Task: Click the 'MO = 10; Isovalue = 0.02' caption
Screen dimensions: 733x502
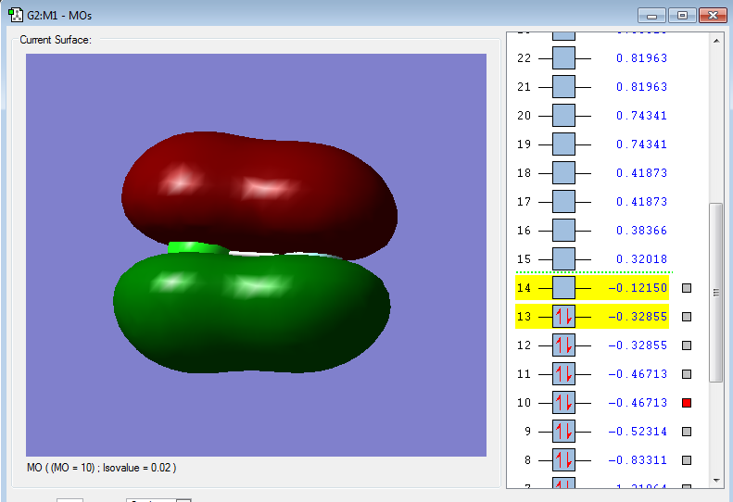Action: click(x=101, y=468)
